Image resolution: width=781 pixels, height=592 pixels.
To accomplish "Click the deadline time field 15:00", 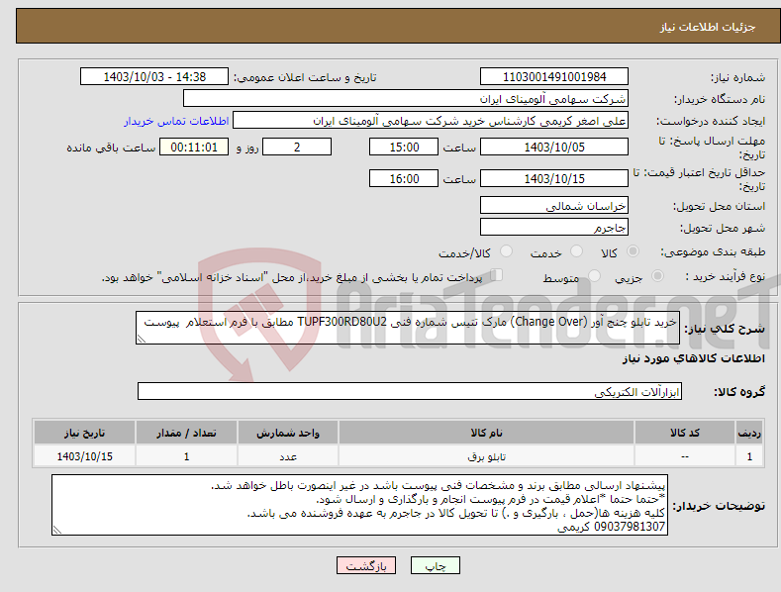I will point(404,147).
